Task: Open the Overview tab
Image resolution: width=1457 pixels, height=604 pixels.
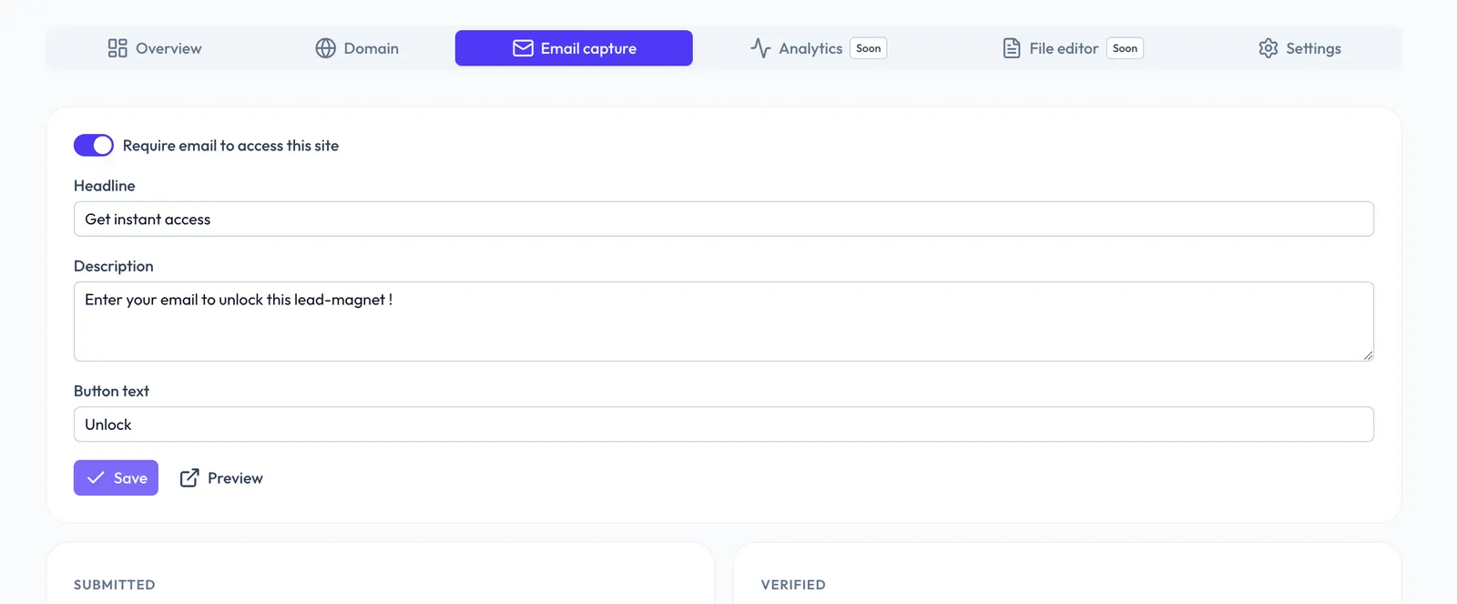Action: point(155,48)
